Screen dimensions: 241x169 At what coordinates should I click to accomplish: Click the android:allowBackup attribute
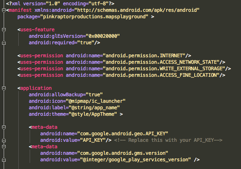56,95
